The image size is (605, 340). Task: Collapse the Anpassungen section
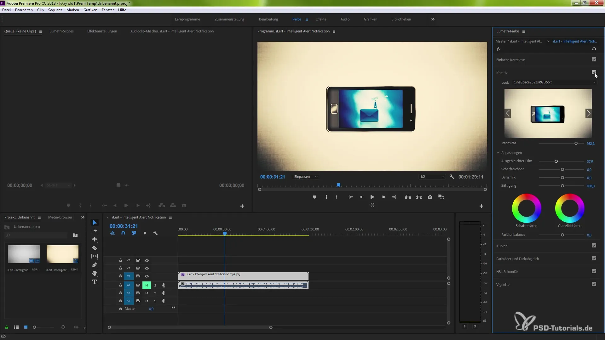coord(498,153)
